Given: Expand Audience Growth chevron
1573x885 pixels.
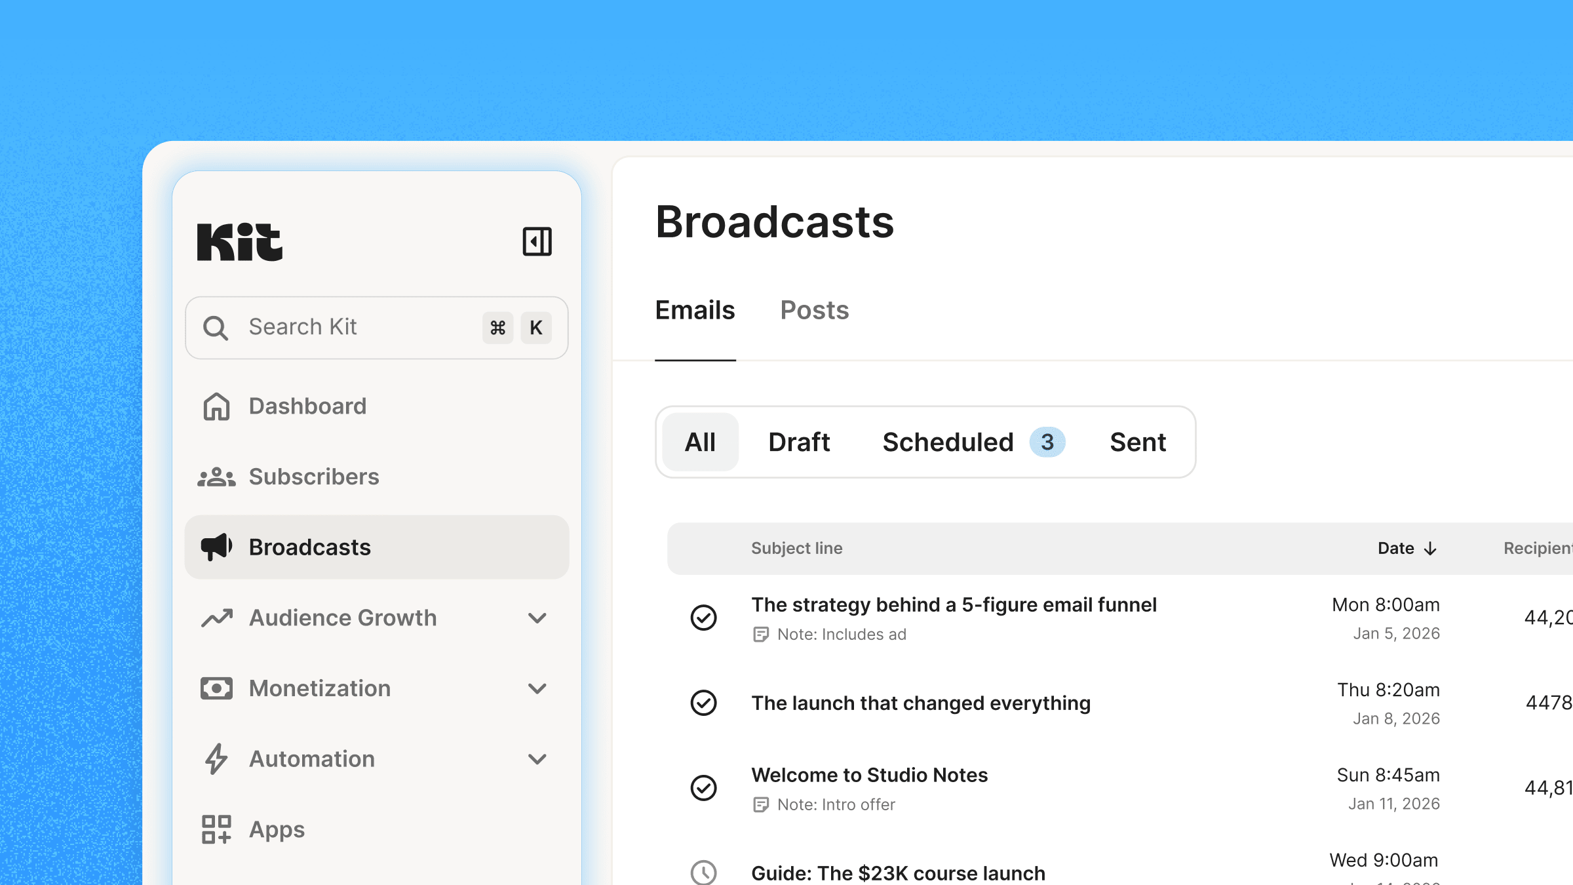Looking at the screenshot, I should [x=537, y=618].
